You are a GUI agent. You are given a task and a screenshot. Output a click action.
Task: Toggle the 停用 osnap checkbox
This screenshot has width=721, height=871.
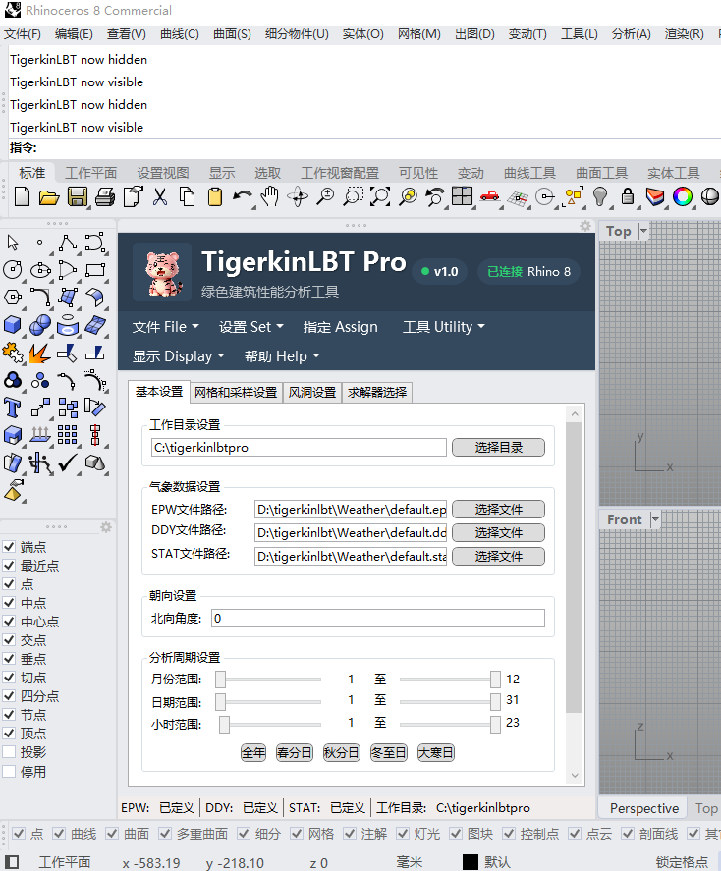pyautogui.click(x=9, y=772)
